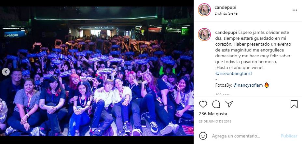Click candepupi profile picture in the header

(x=204, y=10)
